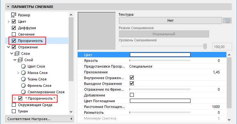This screenshot has height=124, width=237.
Task: Click the texture preview thumbnail
Action: coord(97,31)
